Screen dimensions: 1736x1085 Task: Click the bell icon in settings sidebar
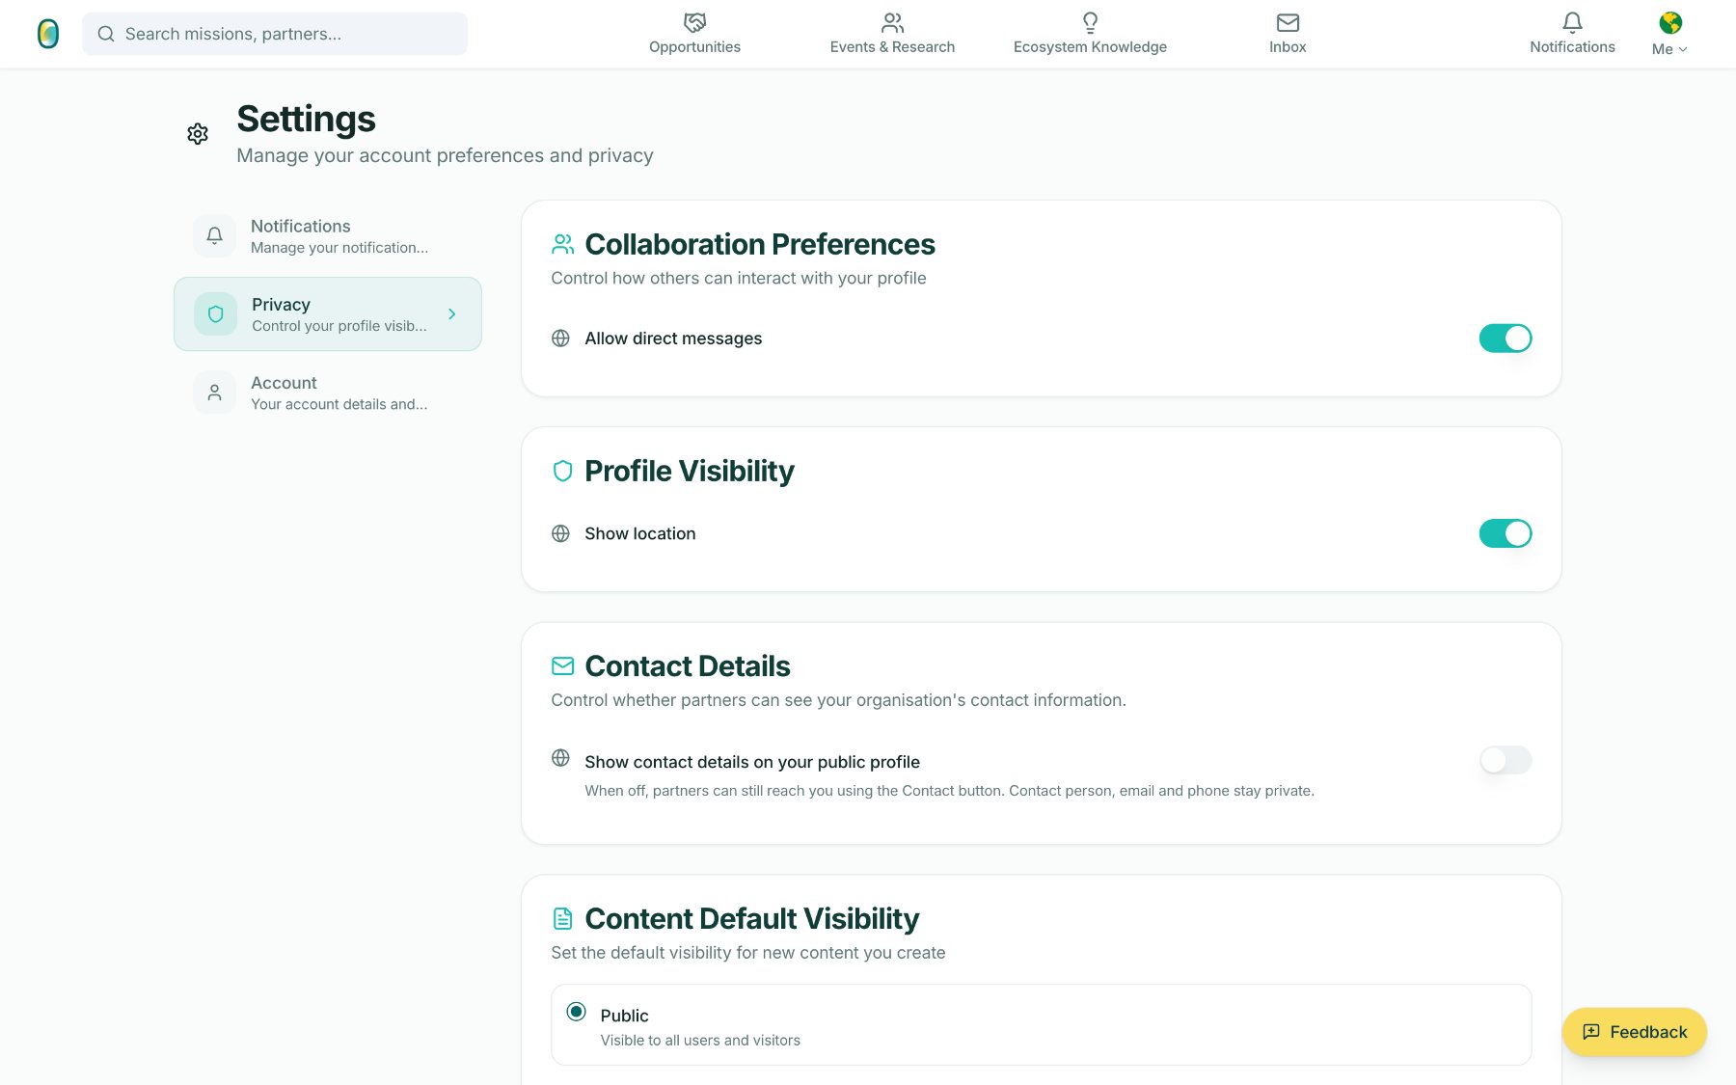(x=214, y=235)
